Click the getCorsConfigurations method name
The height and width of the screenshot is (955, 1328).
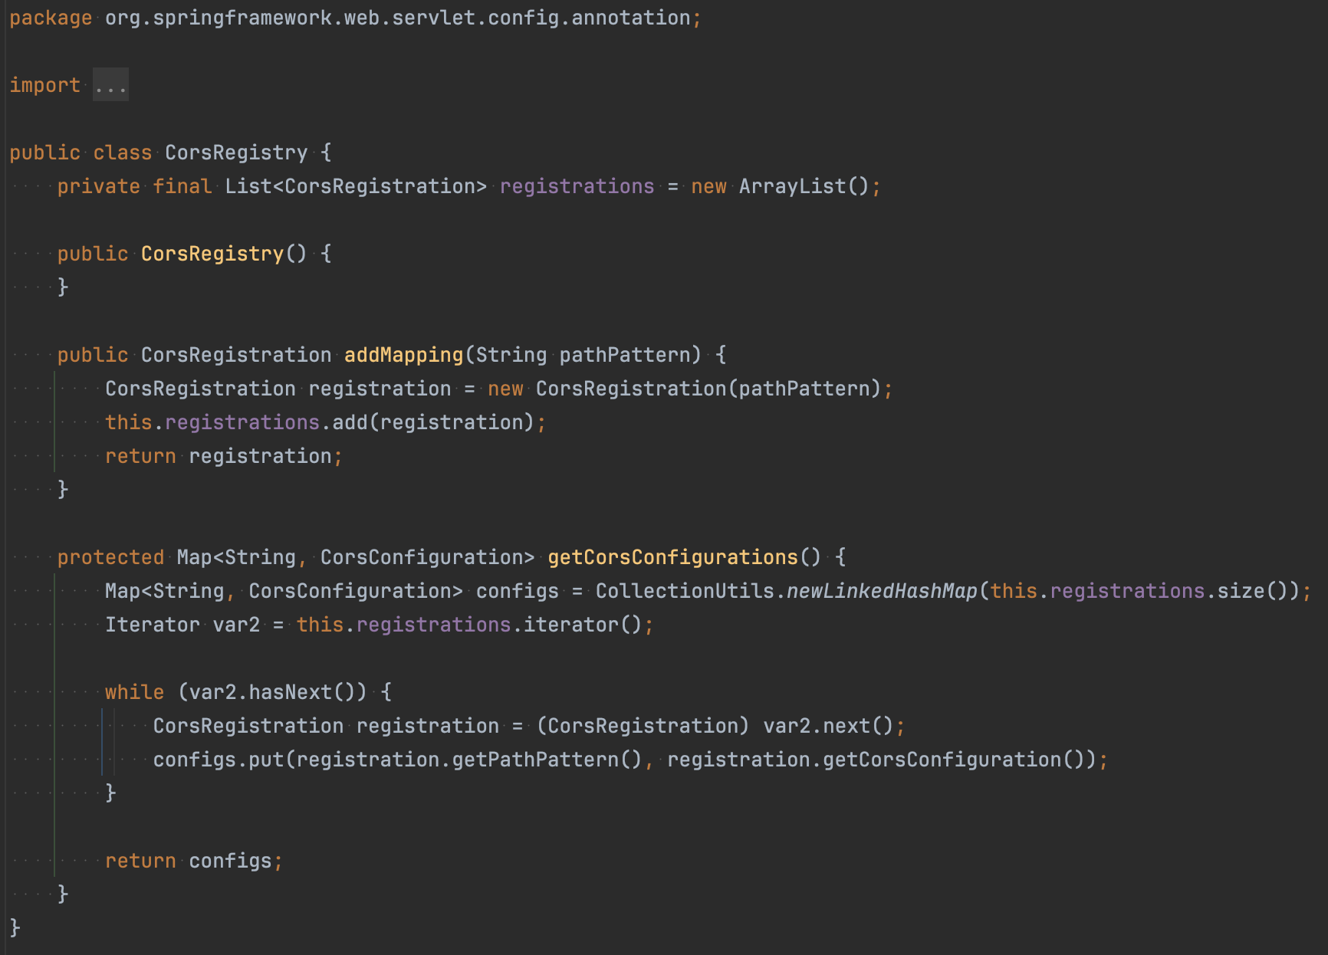pyautogui.click(x=673, y=557)
